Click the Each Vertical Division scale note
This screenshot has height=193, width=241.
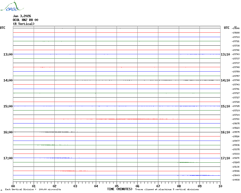(x=33, y=190)
